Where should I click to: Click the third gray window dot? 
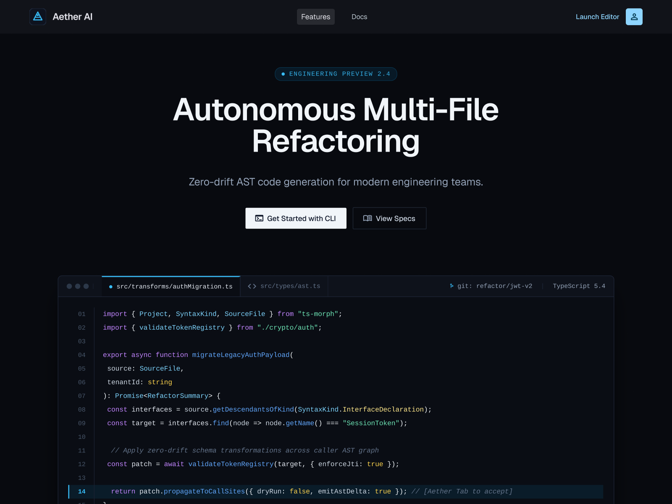click(x=86, y=286)
